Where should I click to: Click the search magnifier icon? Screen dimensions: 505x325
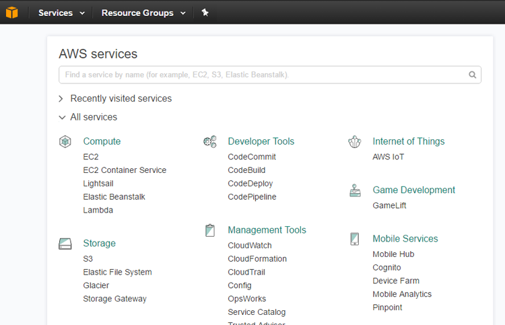[x=473, y=75]
